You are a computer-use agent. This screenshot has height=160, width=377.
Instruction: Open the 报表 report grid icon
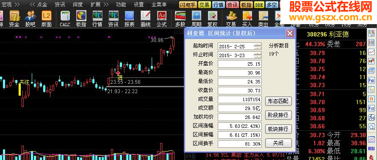point(129,19)
